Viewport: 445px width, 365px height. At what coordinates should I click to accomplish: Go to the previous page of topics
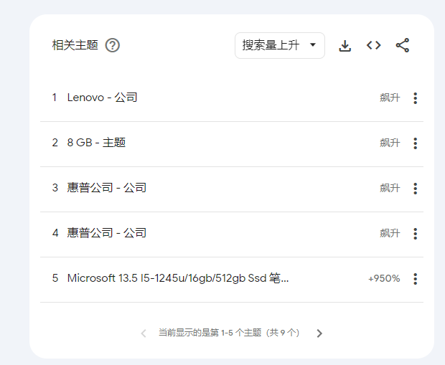[x=144, y=333]
